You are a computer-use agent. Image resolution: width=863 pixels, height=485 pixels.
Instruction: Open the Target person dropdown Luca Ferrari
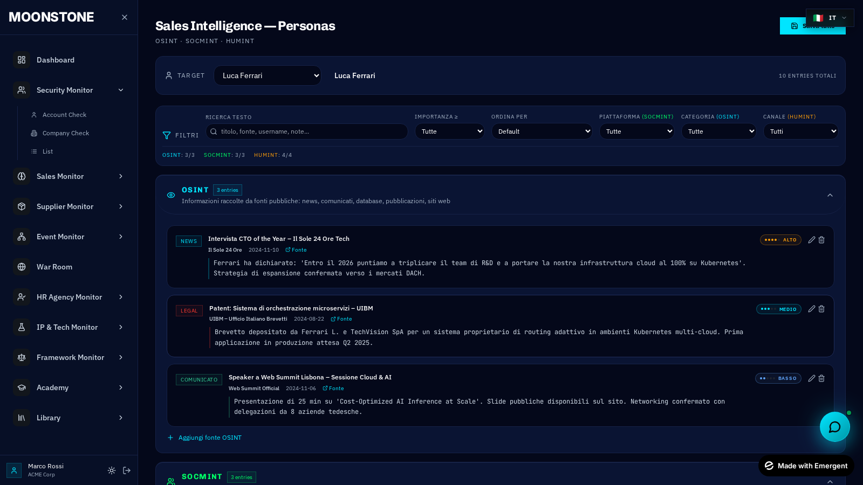pos(268,75)
